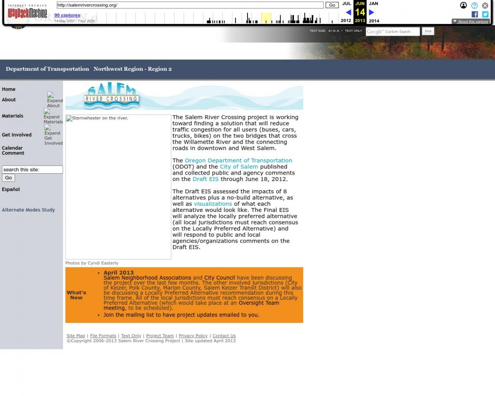Click the search this site field
This screenshot has width=495, height=396.
coord(32,170)
